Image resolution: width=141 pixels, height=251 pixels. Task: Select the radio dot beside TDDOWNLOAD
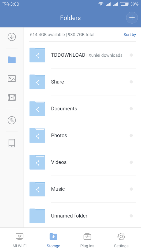[x=131, y=55]
